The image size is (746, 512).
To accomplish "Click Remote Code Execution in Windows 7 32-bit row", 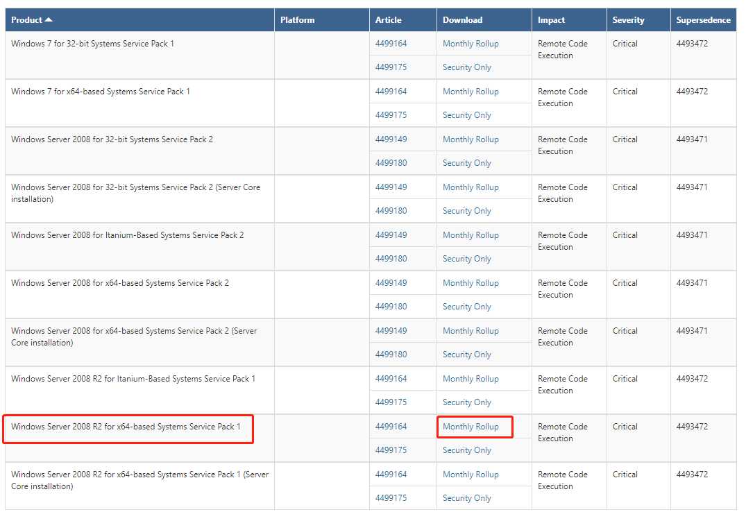I will pyautogui.click(x=562, y=49).
